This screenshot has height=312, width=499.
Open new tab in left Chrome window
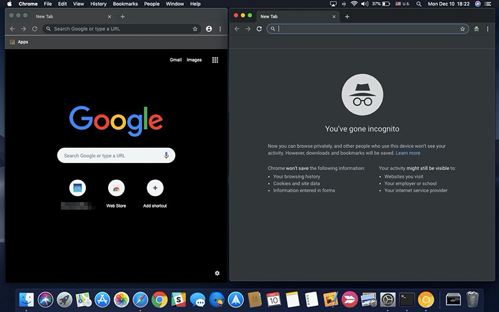122,17
